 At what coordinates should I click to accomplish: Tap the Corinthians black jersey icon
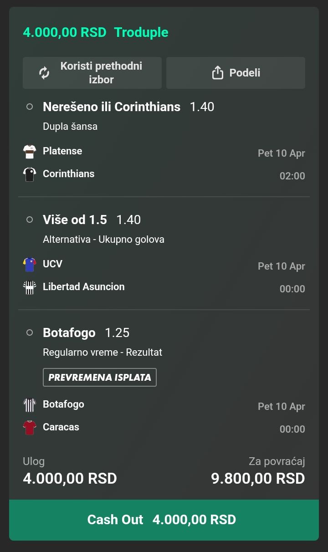[x=30, y=174]
